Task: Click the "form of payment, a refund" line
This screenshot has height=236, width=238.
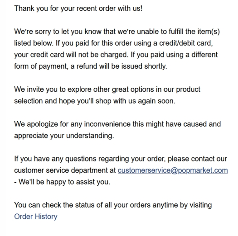Action: pyautogui.click(x=91, y=66)
